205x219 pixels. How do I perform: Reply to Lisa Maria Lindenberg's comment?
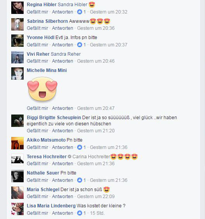click(62, 213)
